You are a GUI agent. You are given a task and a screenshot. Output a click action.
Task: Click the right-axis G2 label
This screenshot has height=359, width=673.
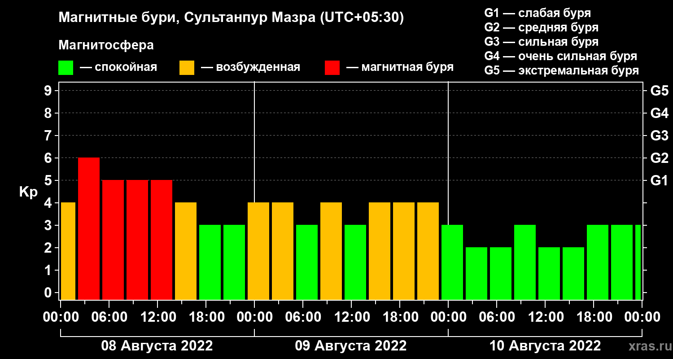tap(659, 158)
